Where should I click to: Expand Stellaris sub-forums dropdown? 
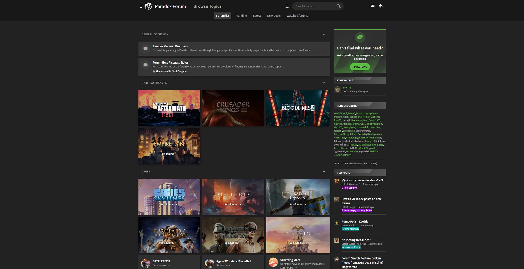tap(233, 204)
